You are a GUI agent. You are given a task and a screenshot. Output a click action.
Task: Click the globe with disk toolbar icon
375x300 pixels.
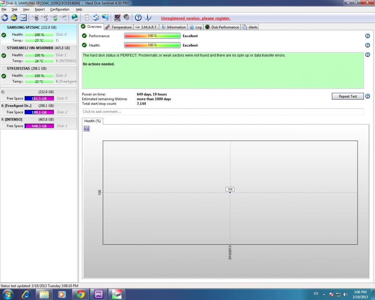[x=75, y=17]
